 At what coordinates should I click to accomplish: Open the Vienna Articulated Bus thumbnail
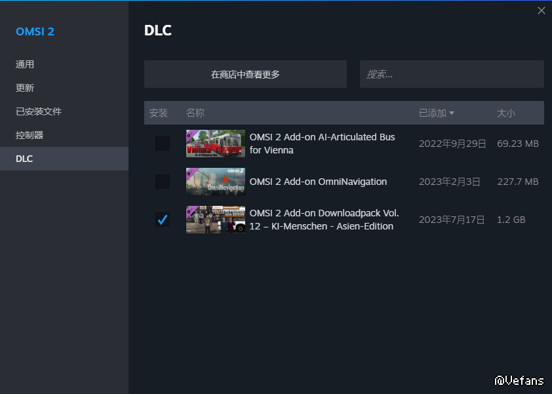[216, 144]
